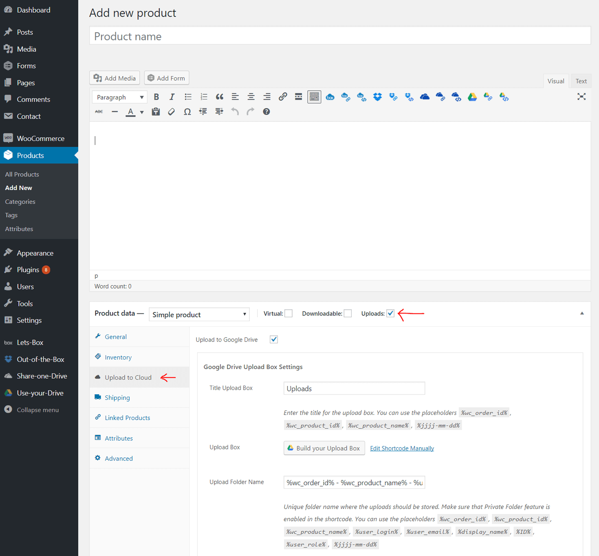Click Collapse menu in sidebar
The height and width of the screenshot is (556, 599).
39,410
